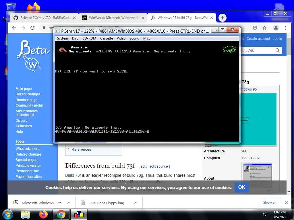Select the Windows 95 build 73g BetaWiki tab
The image size is (294, 220).
coord(182,18)
